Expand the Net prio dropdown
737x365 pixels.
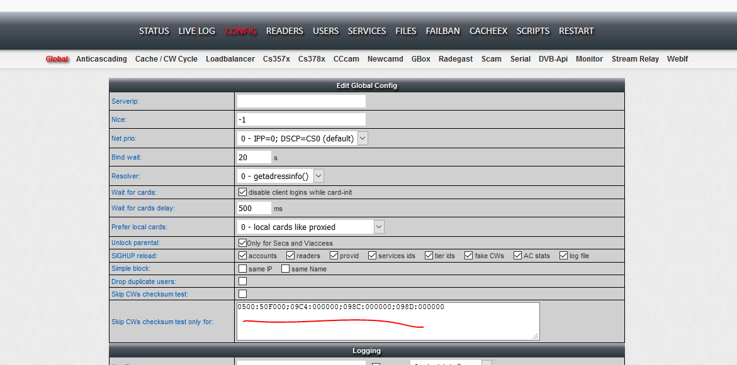[x=302, y=138]
